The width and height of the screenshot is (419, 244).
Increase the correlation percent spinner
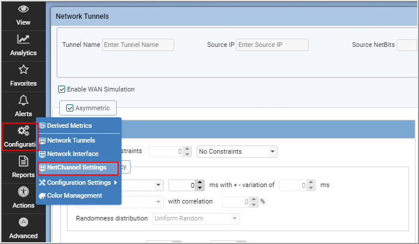tap(254, 199)
